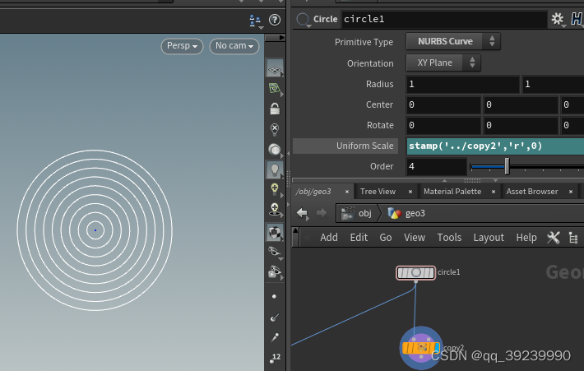
Task: Click the network back arrow
Action: [x=302, y=213]
